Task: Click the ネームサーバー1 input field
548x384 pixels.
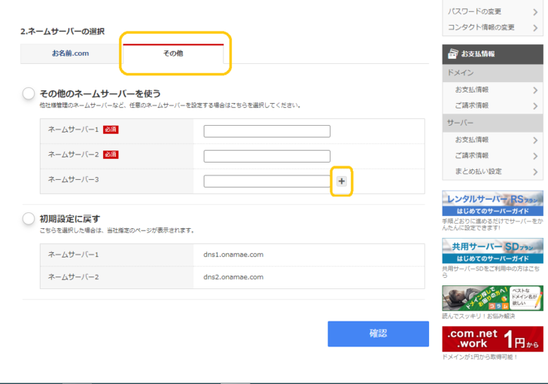Action: [266, 131]
